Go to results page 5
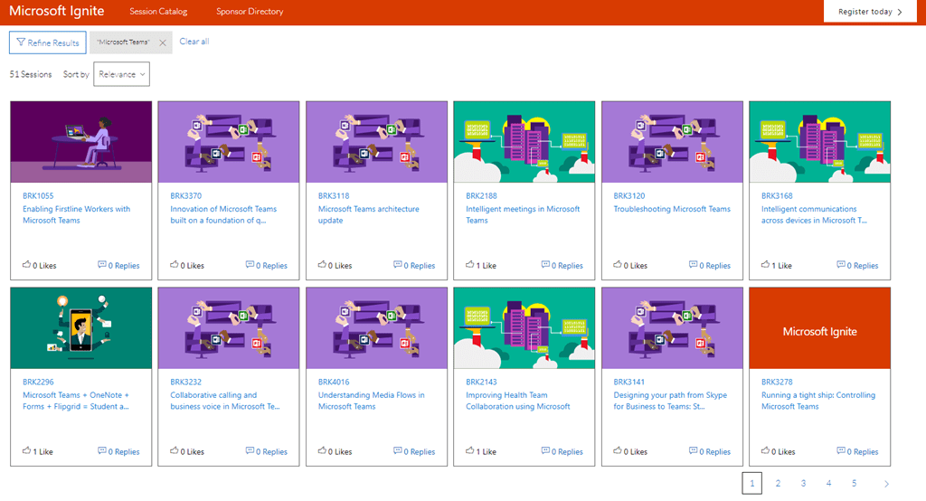The image size is (926, 501). (x=854, y=483)
